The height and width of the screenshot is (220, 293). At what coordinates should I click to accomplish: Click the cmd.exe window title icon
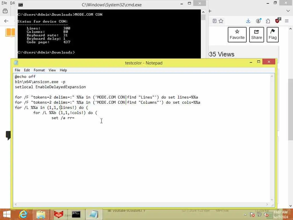click(21, 5)
